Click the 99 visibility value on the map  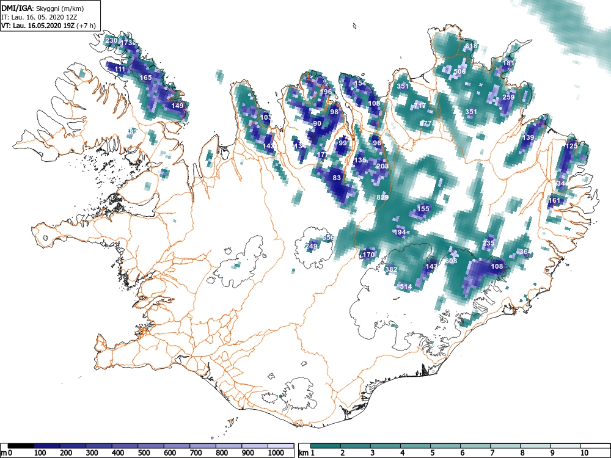(343, 143)
